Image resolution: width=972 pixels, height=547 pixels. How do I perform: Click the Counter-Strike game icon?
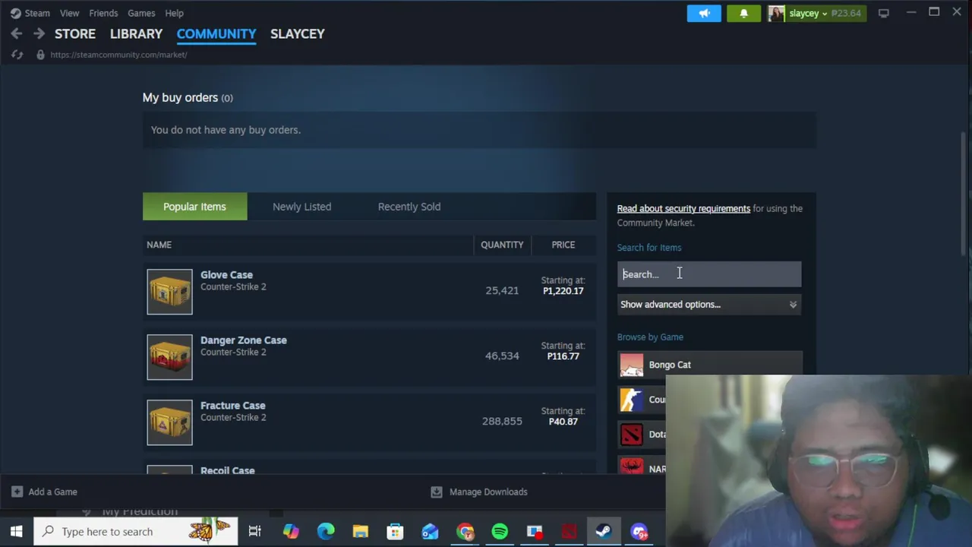[x=631, y=400]
